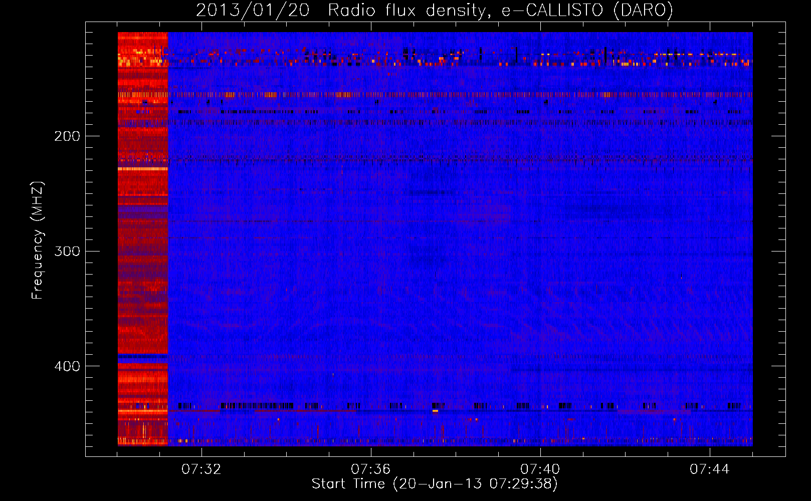
Task: Click the 200 frequency tick label
Action: point(67,136)
